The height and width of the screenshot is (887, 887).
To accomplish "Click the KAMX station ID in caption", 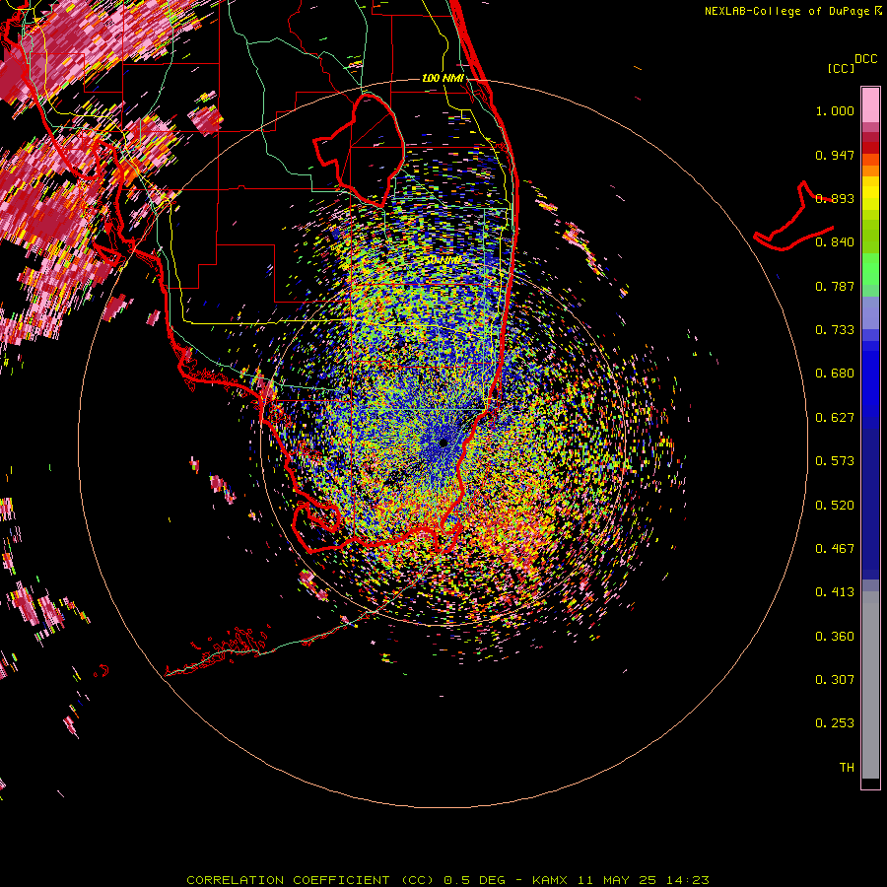I will [x=551, y=880].
